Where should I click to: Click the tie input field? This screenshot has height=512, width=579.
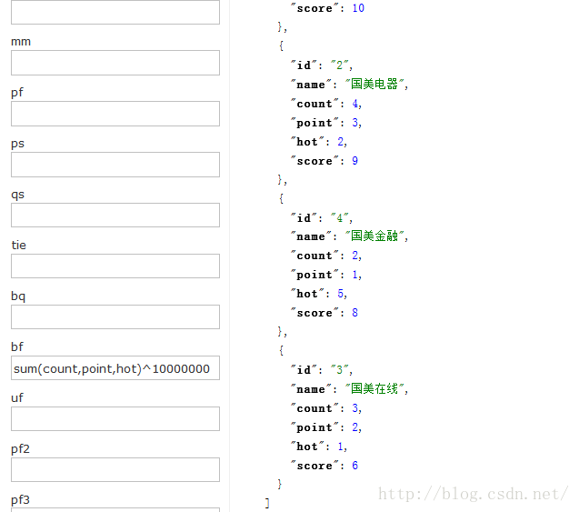click(x=115, y=266)
